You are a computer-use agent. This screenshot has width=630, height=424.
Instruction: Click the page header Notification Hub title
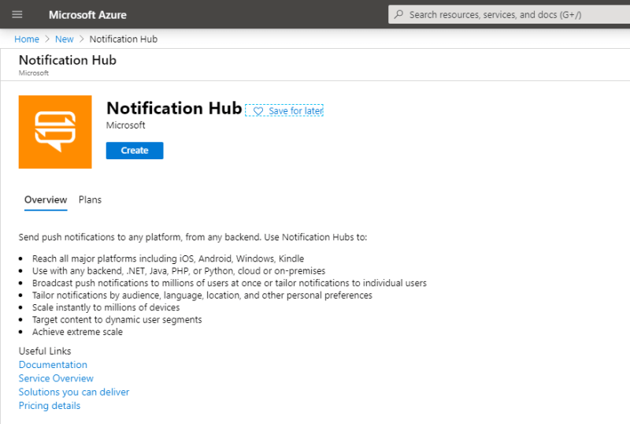68,60
